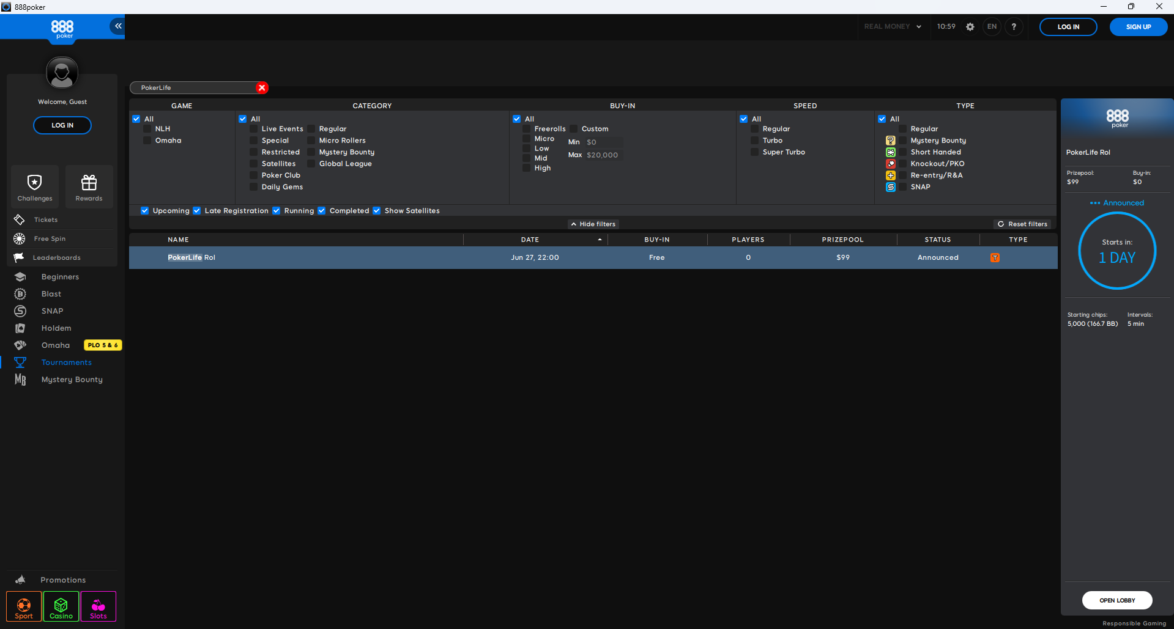Click SNAP type filter icon

pyautogui.click(x=891, y=187)
